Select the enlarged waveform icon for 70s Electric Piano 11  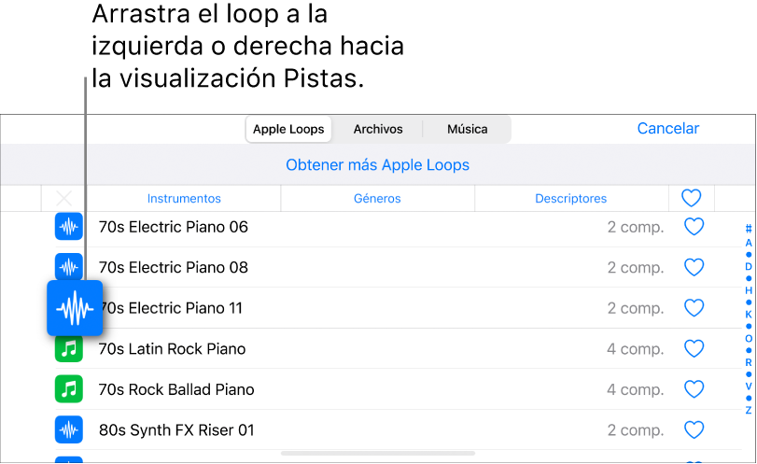click(75, 308)
